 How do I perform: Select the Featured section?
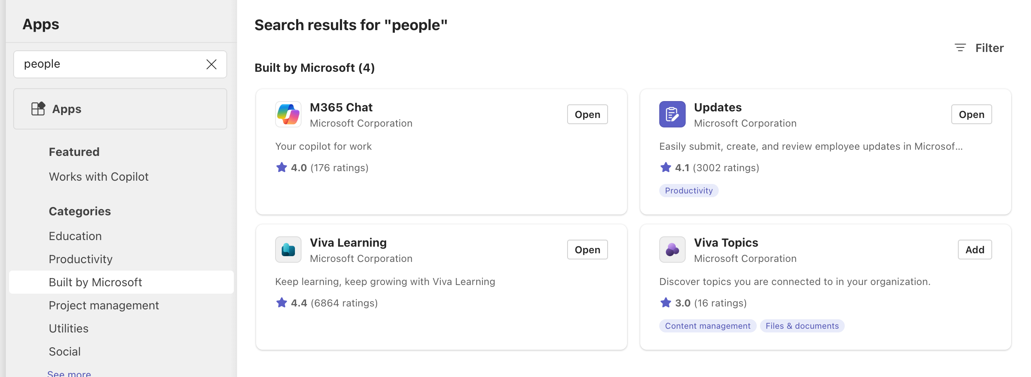pos(74,152)
